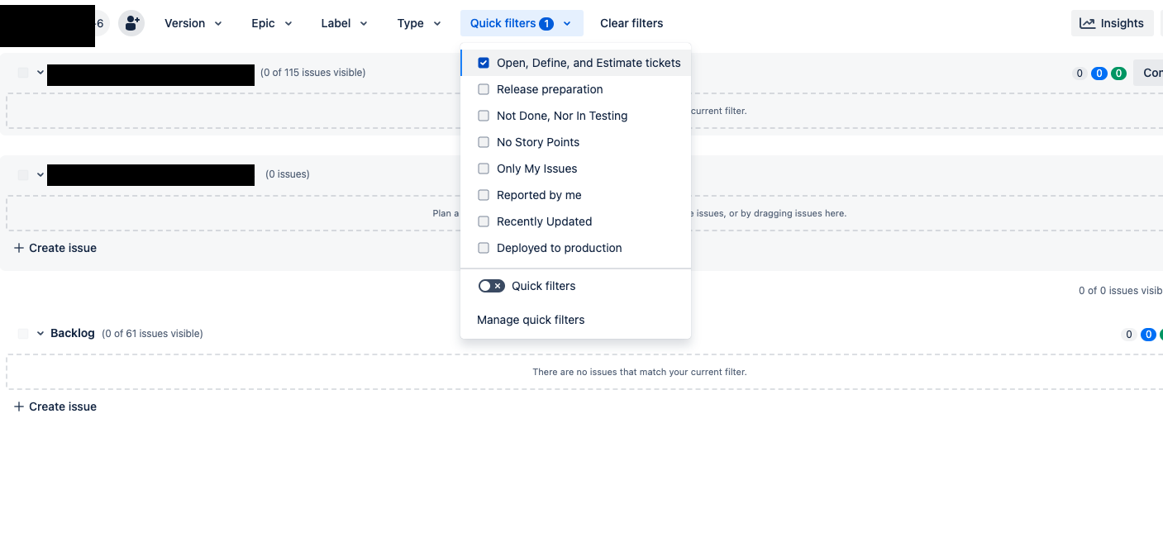Open the Type dropdown

(x=419, y=23)
